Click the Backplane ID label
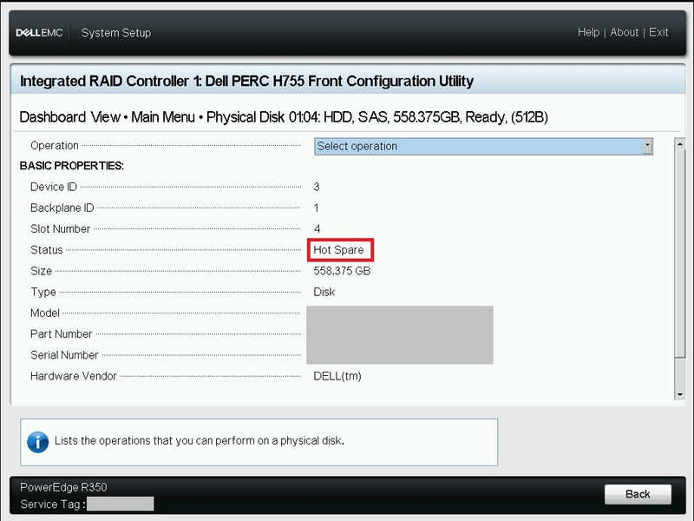Image resolution: width=694 pixels, height=521 pixels. (62, 208)
